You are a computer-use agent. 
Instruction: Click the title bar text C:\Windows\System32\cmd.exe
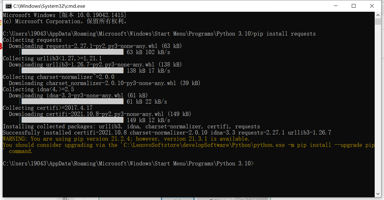tap(49, 6)
